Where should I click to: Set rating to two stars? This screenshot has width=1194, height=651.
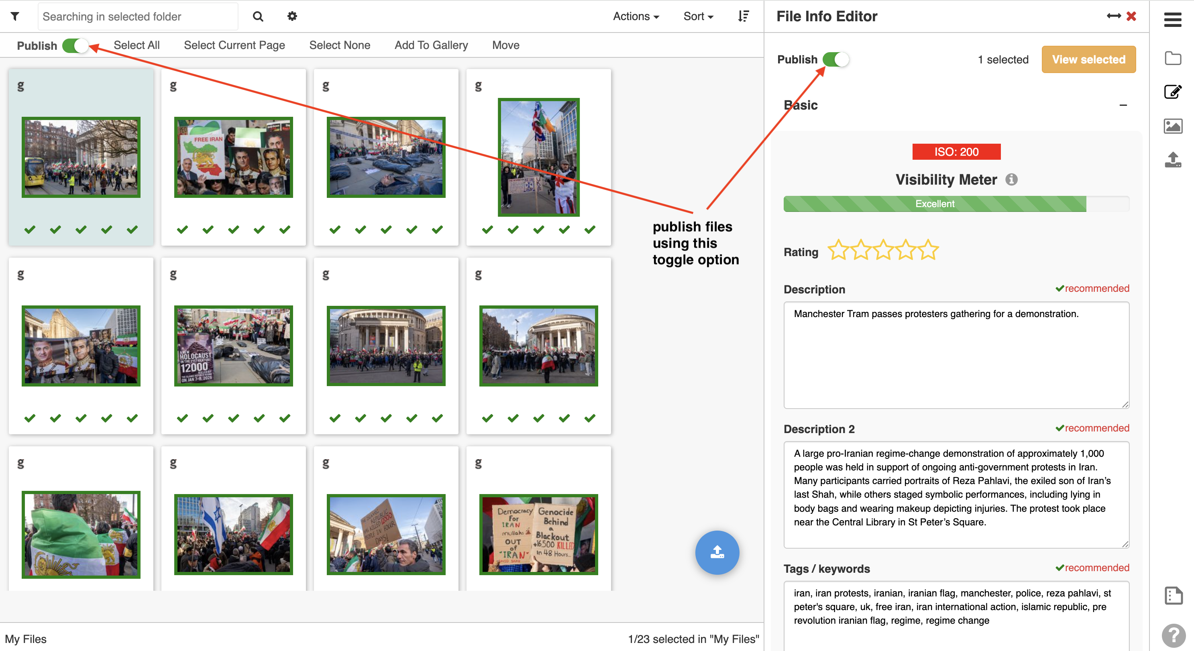tap(861, 250)
